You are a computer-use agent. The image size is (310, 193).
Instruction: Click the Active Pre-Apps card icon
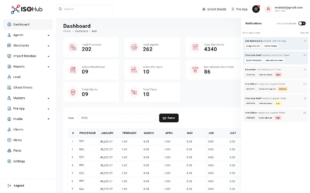pyautogui.click(x=134, y=70)
